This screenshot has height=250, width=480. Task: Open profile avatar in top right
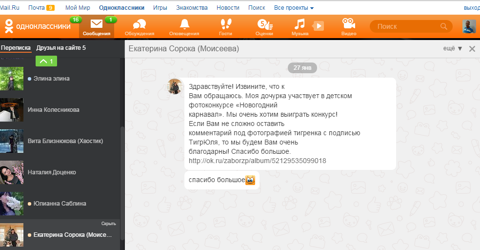click(469, 26)
